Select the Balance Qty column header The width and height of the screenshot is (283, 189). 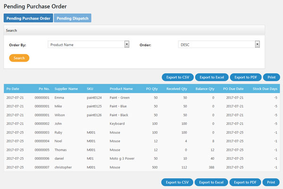point(205,89)
